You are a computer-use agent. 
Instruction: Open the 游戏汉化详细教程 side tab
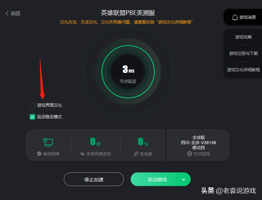point(244,70)
